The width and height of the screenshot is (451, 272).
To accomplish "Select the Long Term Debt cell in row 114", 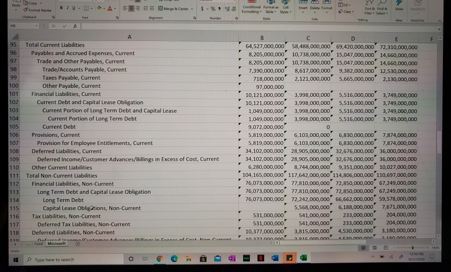I will coord(129,200).
